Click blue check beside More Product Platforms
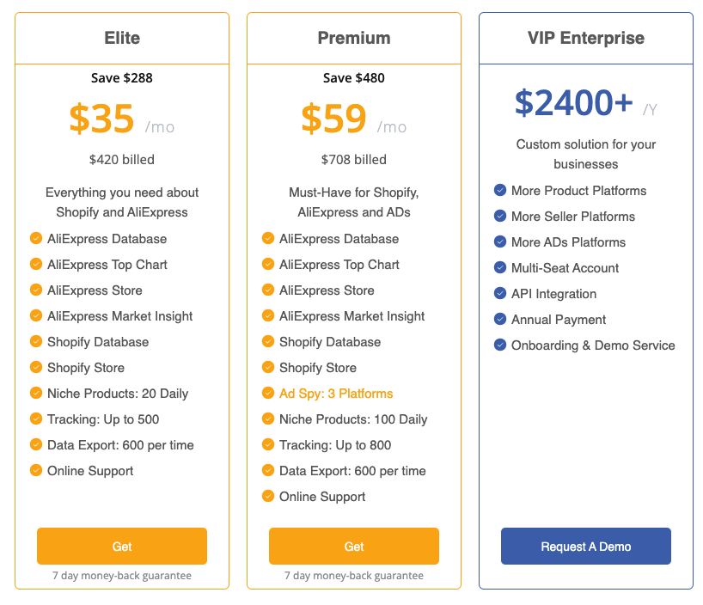 point(500,191)
